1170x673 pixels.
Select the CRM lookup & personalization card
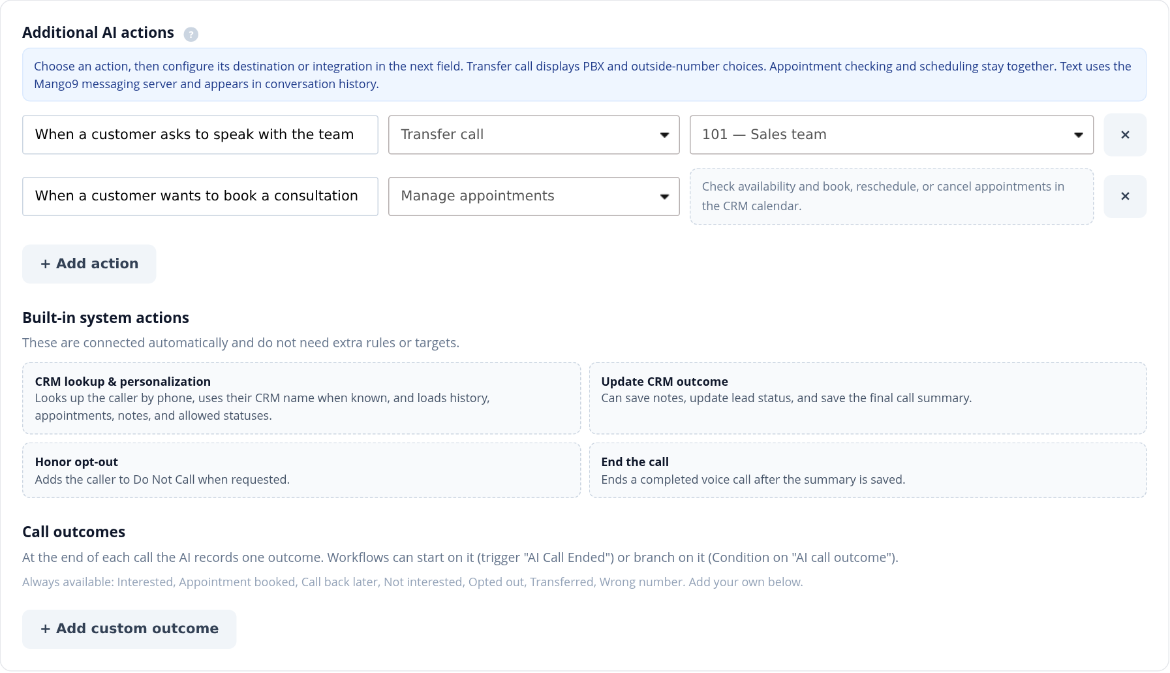click(x=301, y=398)
